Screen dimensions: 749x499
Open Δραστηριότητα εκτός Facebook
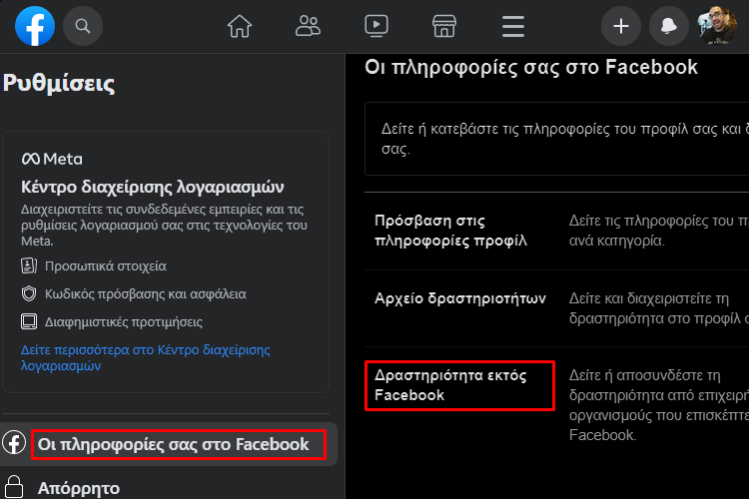[x=450, y=385]
